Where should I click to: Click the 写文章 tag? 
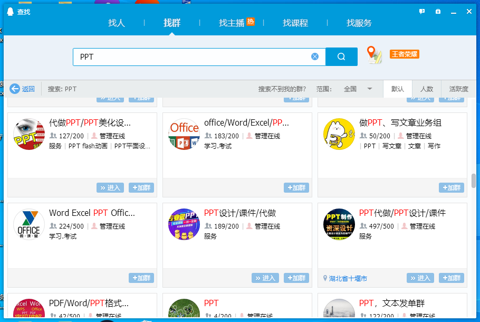(392, 146)
